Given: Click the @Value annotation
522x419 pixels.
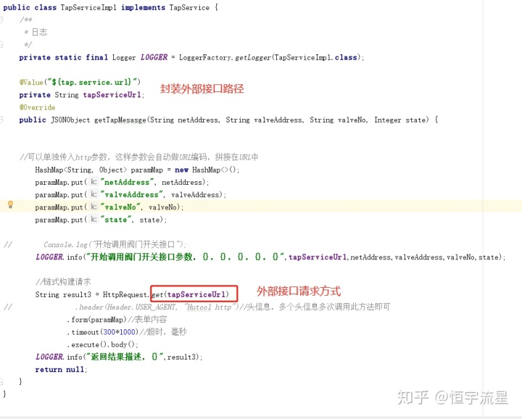Looking at the screenshot, I should [31, 82].
